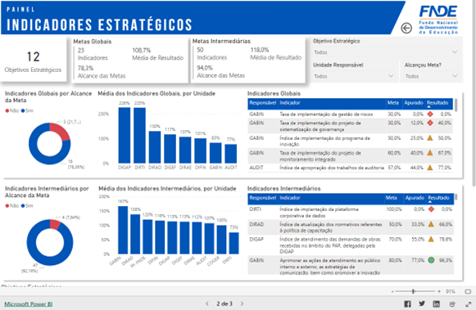Screen dimensions: 476x310
Task: Click 108,7% Média de Resultado value
Action: coord(142,50)
